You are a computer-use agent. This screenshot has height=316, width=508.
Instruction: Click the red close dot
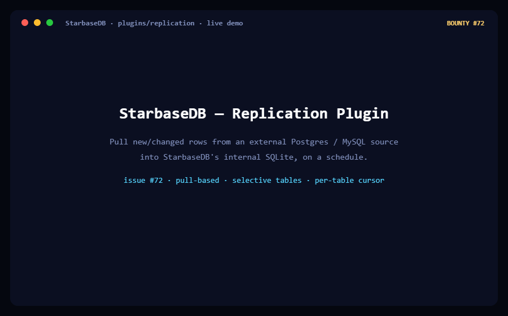pos(25,23)
